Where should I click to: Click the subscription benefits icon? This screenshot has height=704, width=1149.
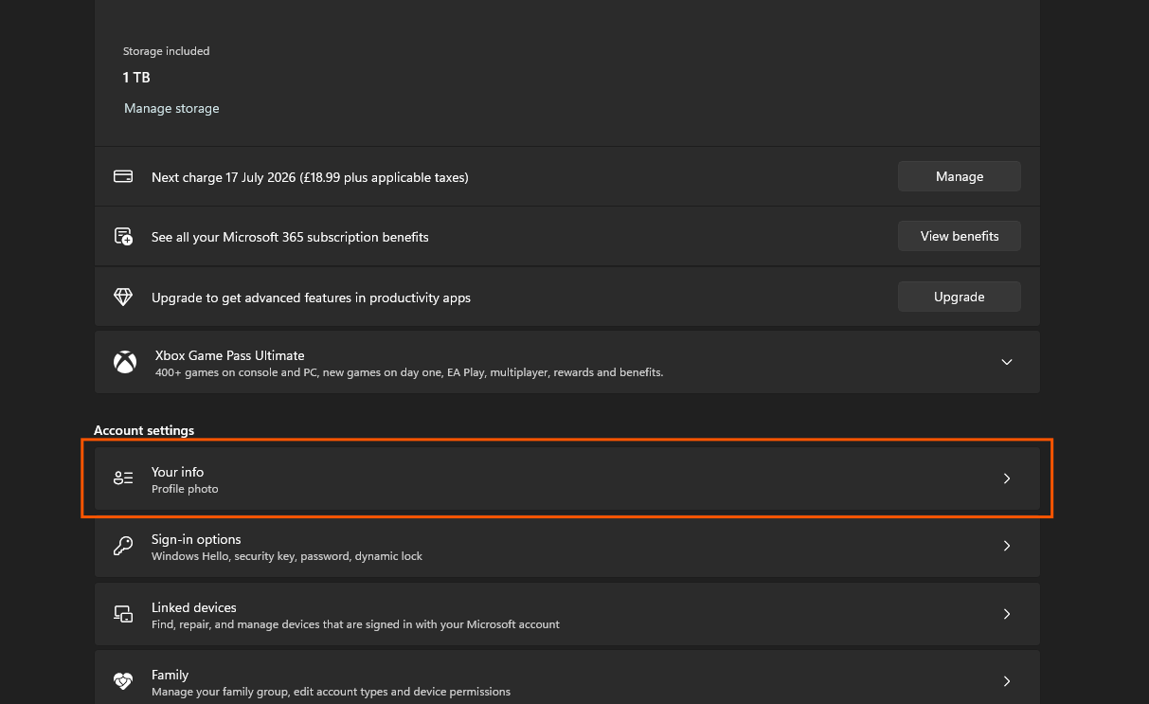coord(123,236)
